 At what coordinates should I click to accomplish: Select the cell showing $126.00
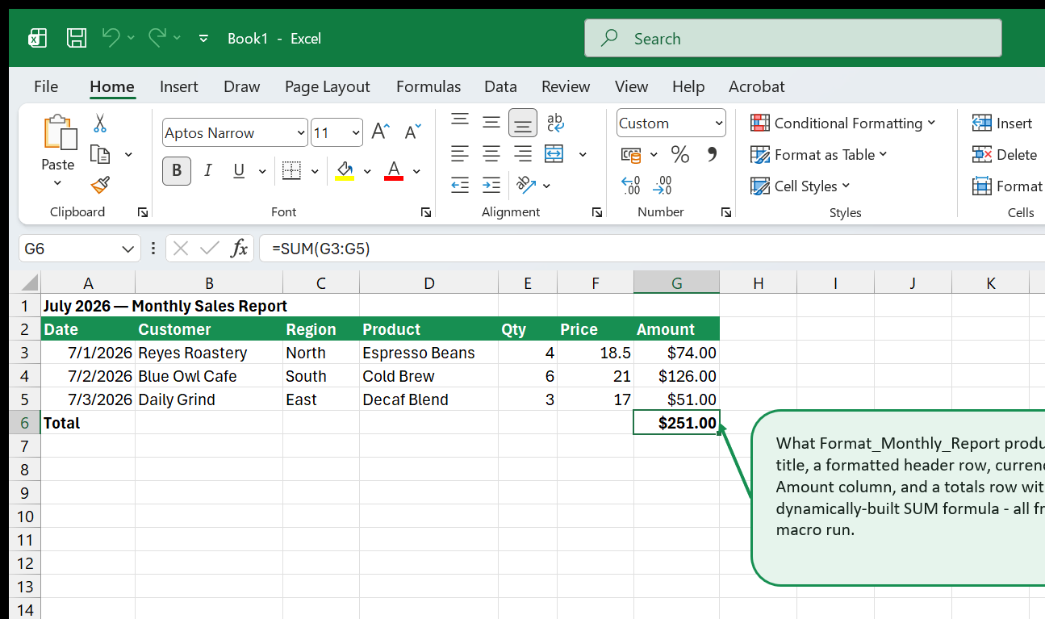(x=676, y=376)
